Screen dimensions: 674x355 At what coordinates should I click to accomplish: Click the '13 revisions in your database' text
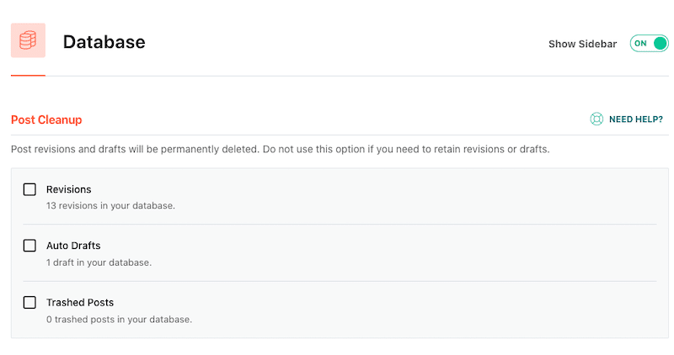(110, 206)
